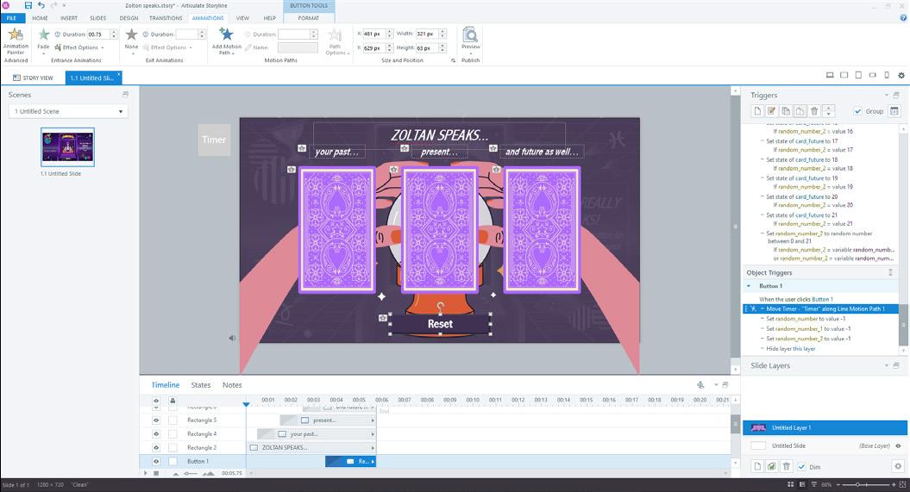Open the variables manager icon in Triggers

coord(894,111)
